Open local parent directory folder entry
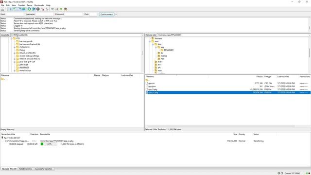 [x=2, y=79]
